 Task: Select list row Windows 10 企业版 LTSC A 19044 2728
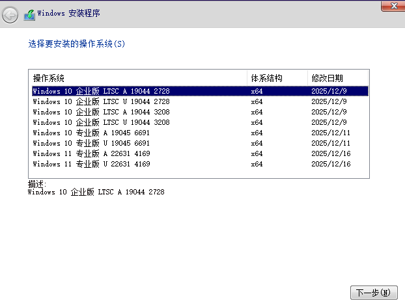click(101, 91)
